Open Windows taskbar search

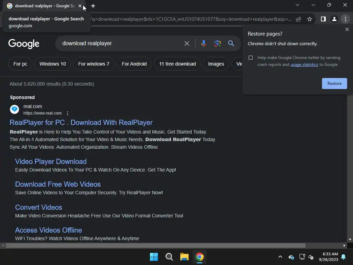point(169,257)
